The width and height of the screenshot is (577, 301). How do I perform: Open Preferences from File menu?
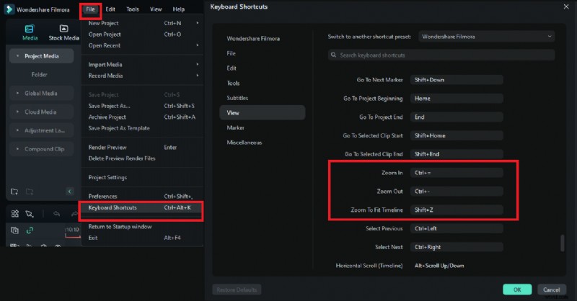(141, 197)
